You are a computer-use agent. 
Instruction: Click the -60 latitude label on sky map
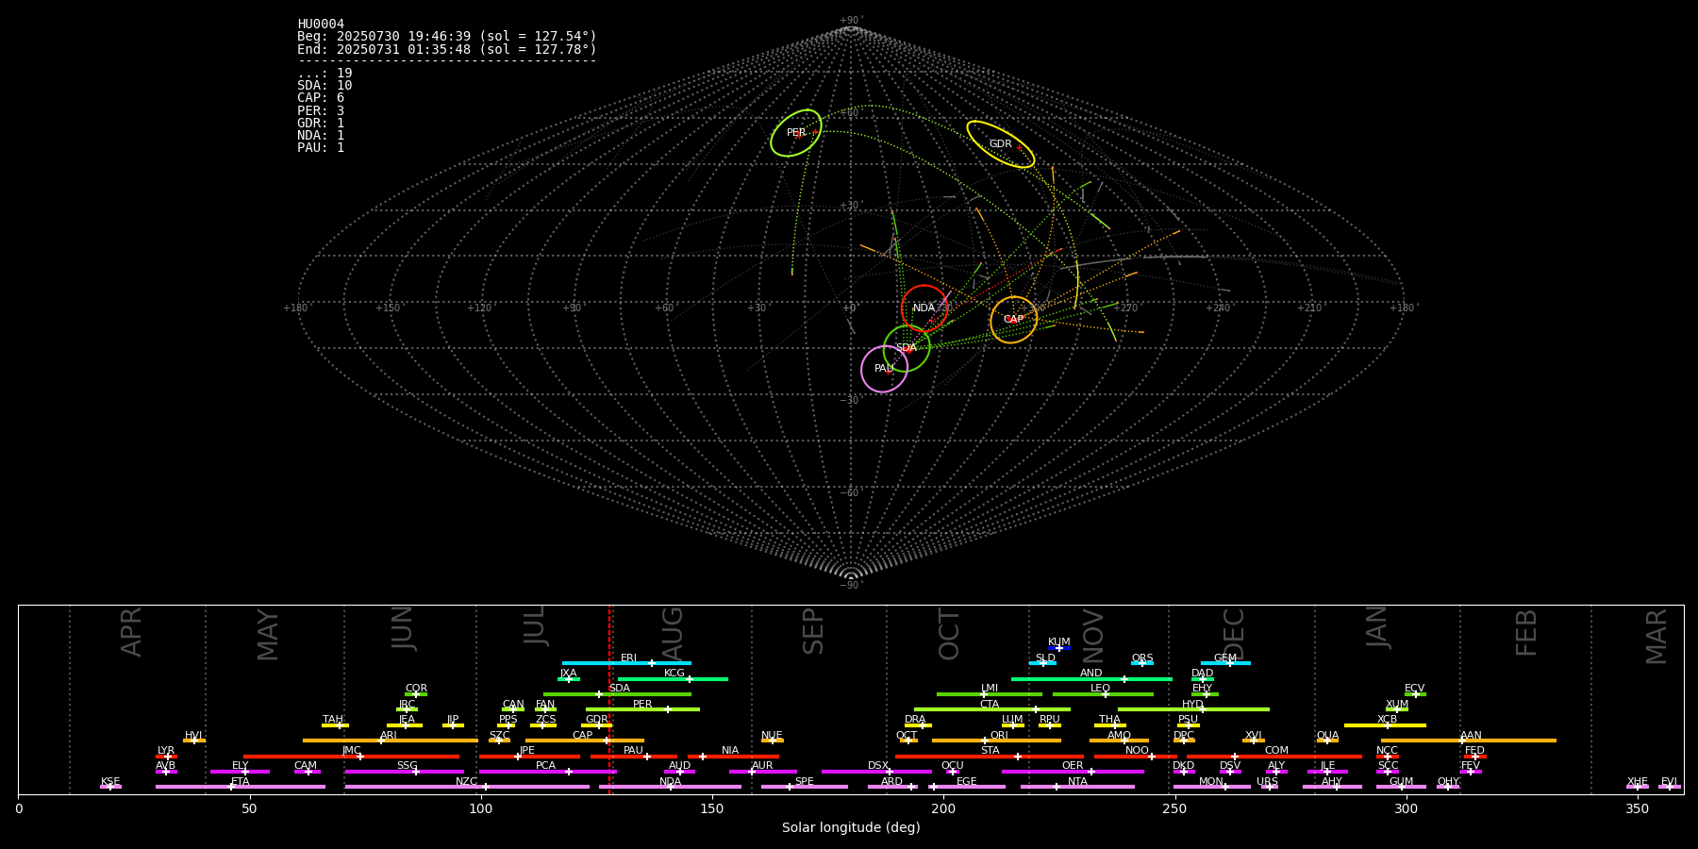pos(850,493)
